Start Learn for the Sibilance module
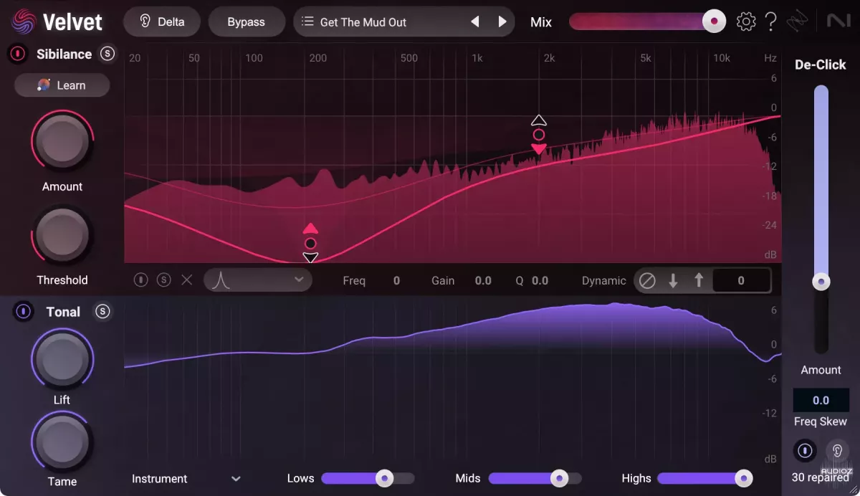This screenshot has height=496, width=860. pos(62,85)
